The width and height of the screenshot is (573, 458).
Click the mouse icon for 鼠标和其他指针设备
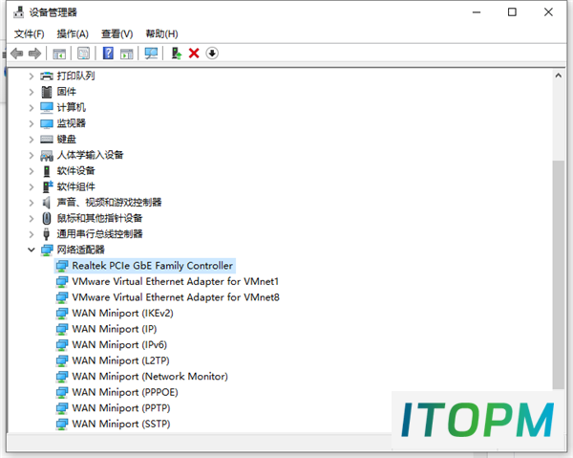click(x=47, y=218)
